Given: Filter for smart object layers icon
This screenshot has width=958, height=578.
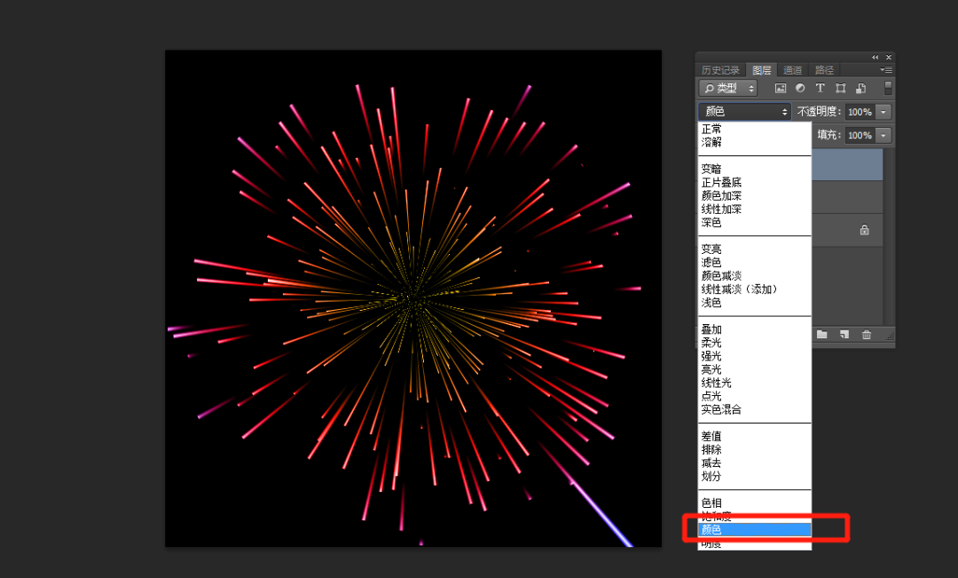Looking at the screenshot, I should click(x=860, y=88).
